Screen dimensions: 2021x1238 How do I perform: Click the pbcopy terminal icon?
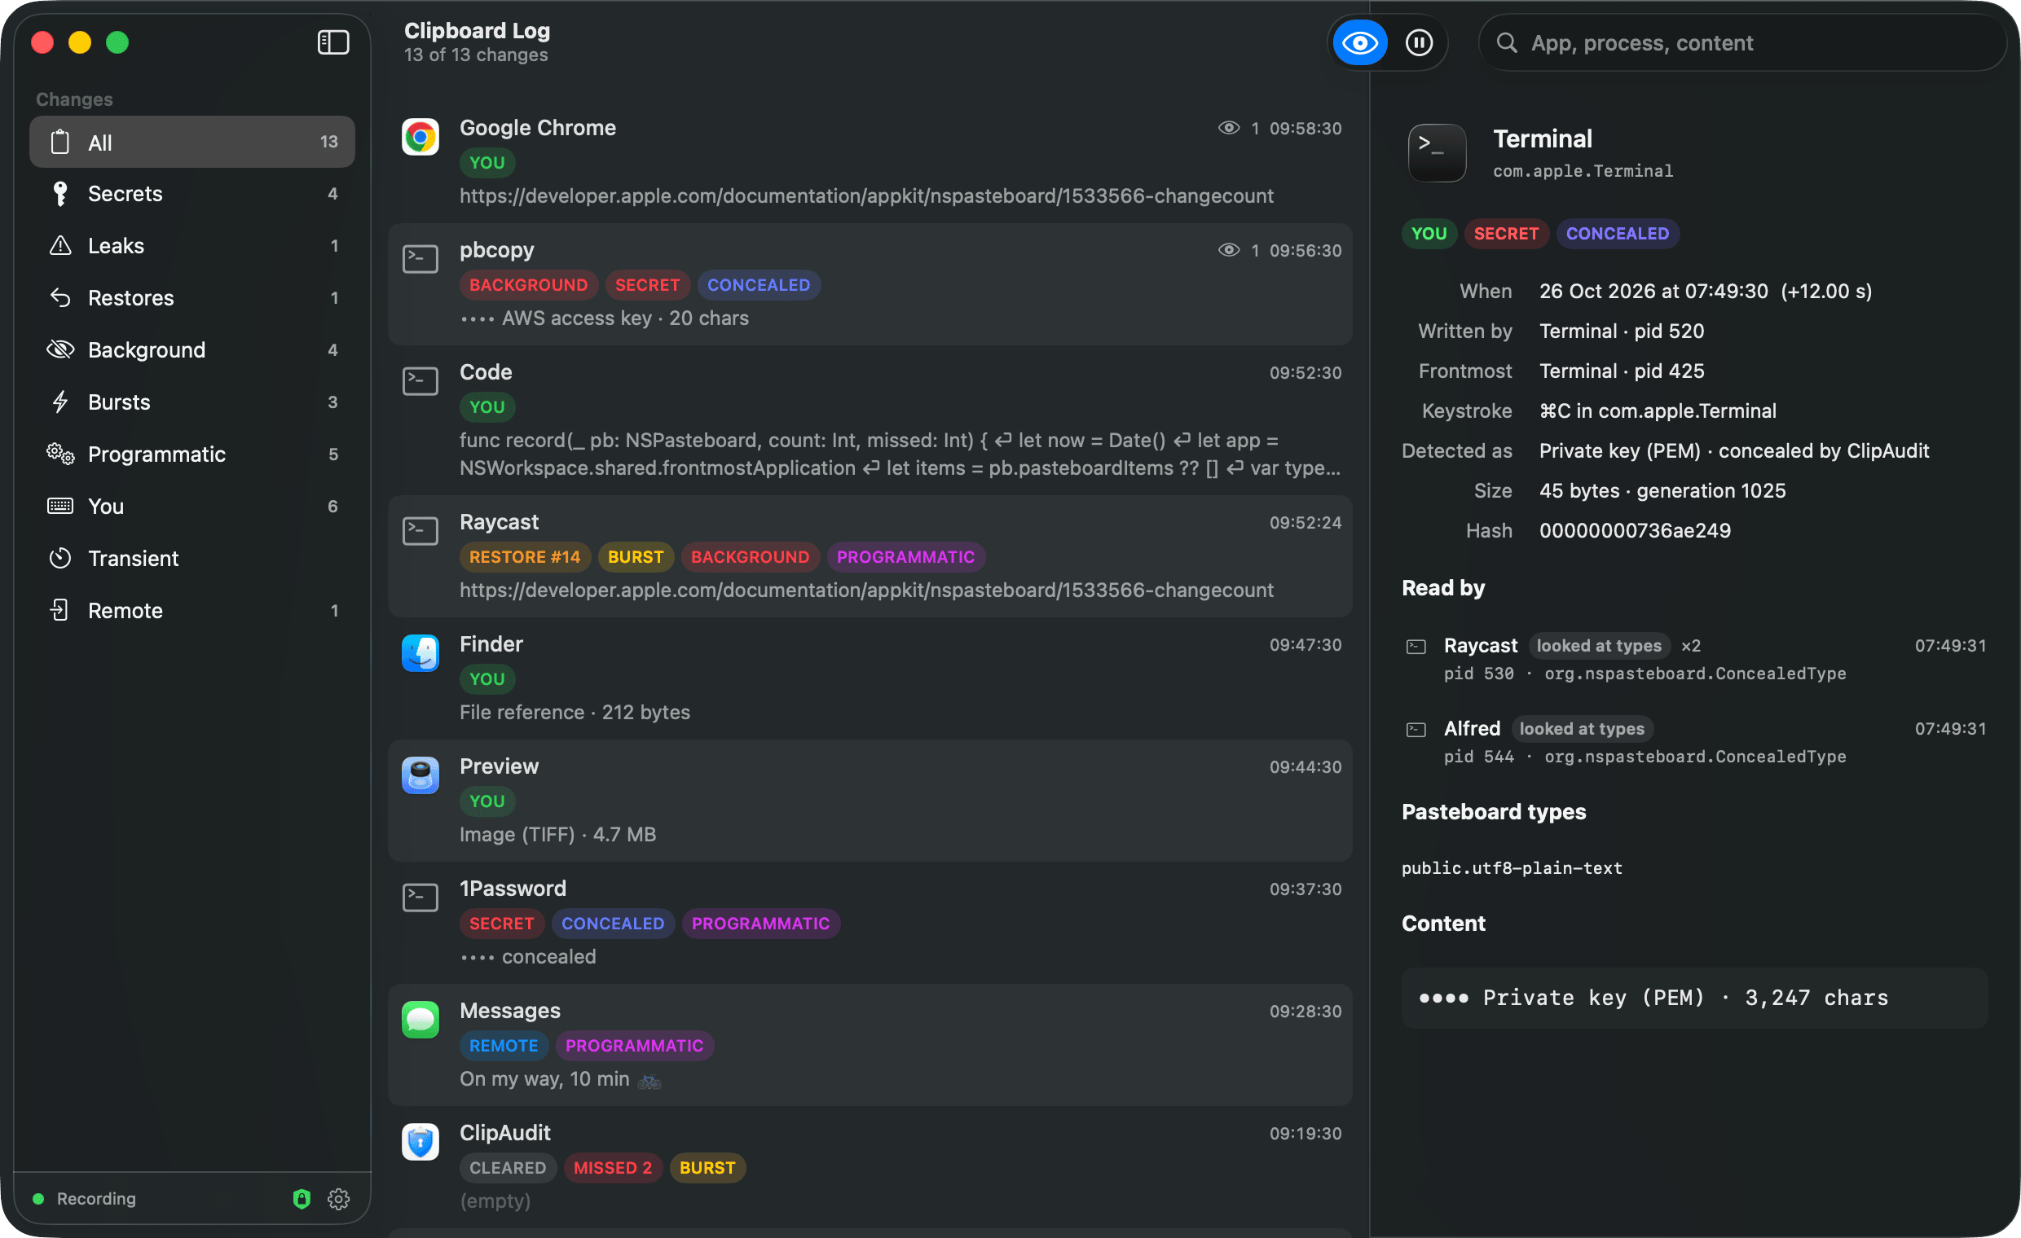pos(420,259)
